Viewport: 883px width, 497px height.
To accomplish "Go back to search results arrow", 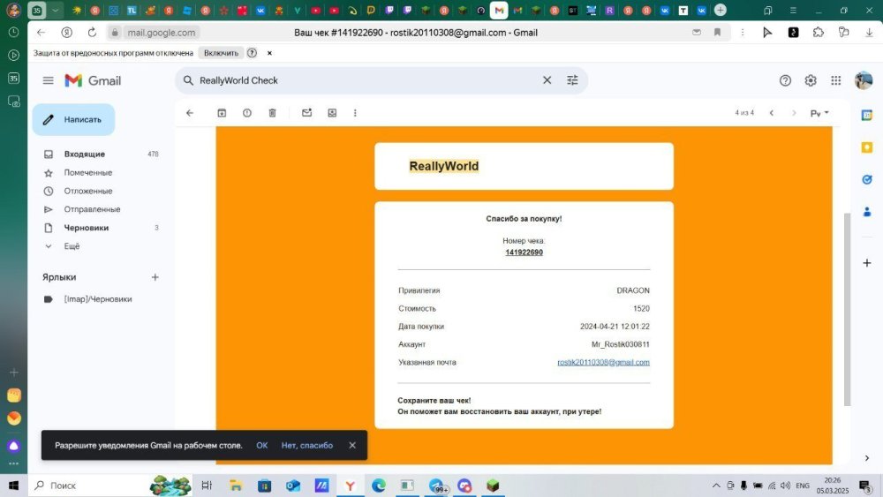I will [190, 113].
